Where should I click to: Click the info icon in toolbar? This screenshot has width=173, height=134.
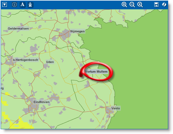pos(14,5)
